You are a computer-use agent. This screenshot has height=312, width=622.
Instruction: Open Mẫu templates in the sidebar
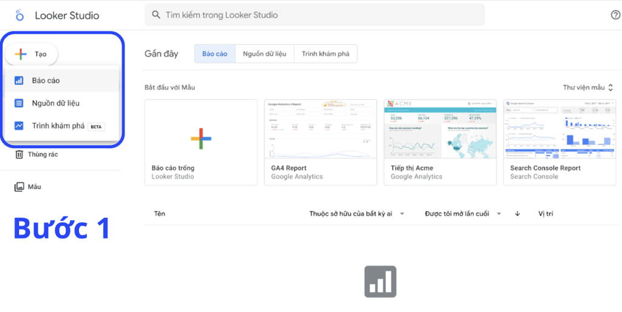point(28,187)
